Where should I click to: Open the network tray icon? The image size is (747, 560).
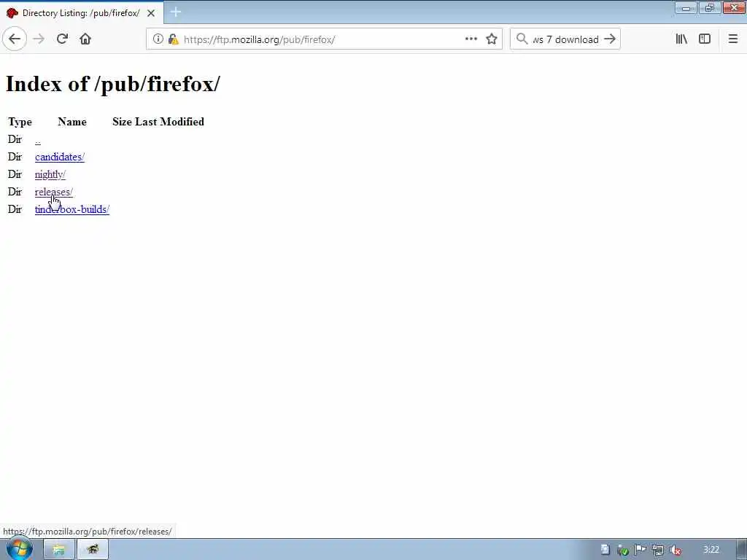[x=658, y=550]
